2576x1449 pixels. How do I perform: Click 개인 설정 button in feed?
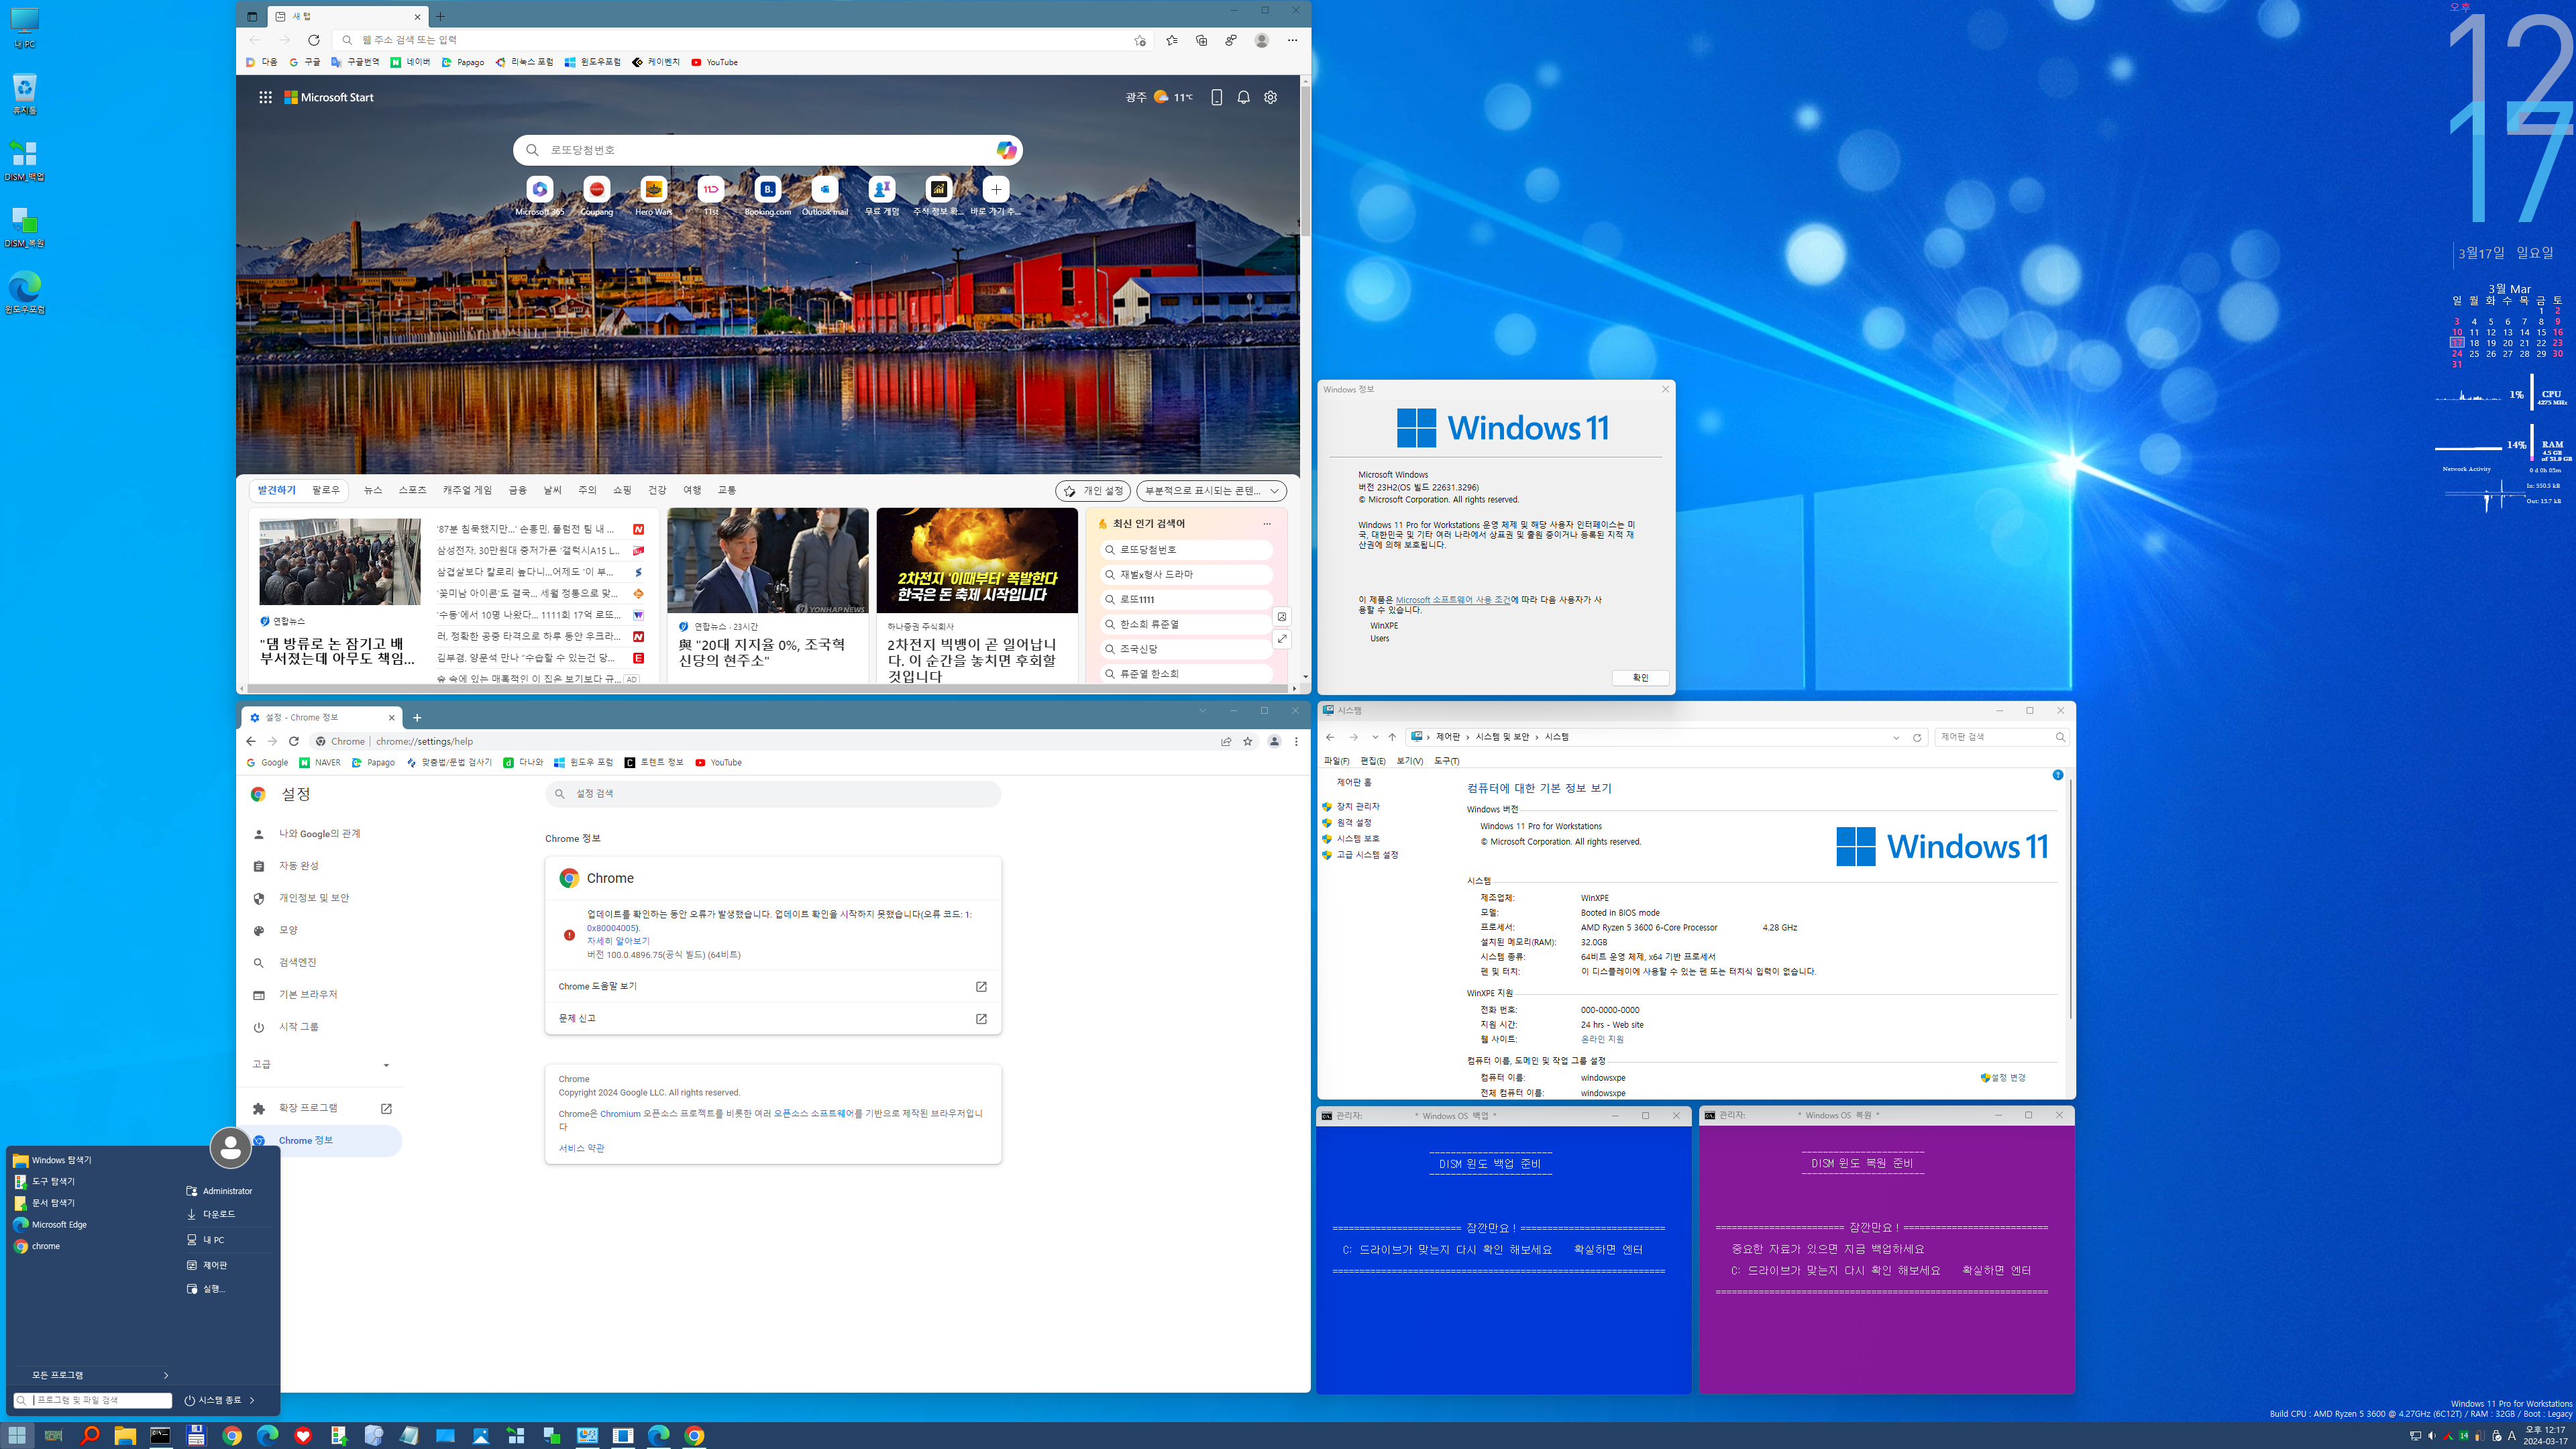tap(1093, 491)
